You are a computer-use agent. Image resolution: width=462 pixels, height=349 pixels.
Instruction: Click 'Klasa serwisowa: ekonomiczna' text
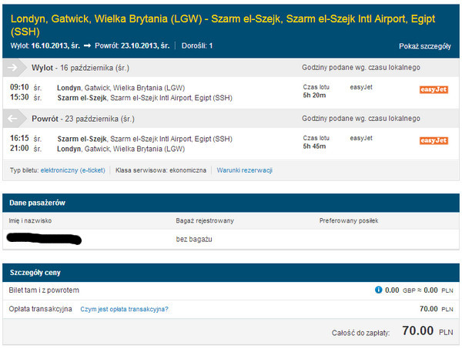(161, 170)
